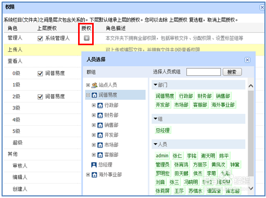
Task: Click the 海外事业部 house icon in tree
Action: (x=94, y=175)
